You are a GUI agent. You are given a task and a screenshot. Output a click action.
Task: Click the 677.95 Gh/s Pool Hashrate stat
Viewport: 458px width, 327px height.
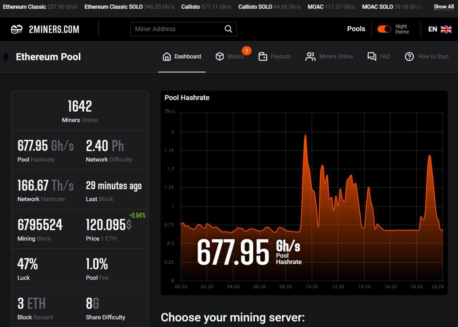(45, 150)
